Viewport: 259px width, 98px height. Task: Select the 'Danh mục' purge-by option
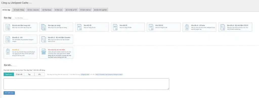point(9,74)
